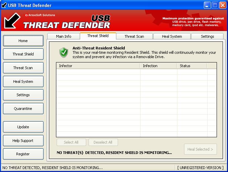Screen dimensions: 228x172
Task: Click the UNREGISTERED VERSION status label
Action: (x=201, y=168)
